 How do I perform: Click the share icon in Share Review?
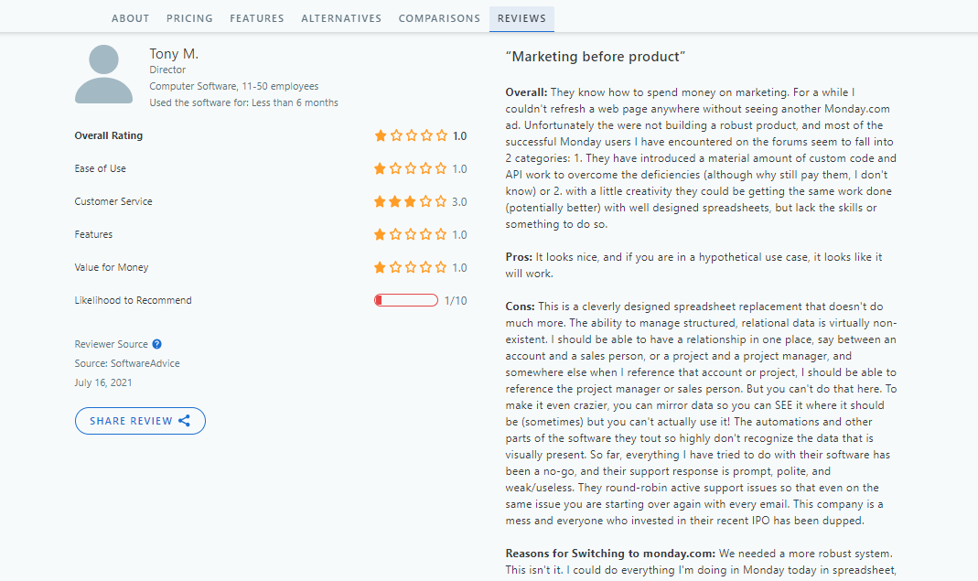[185, 421]
